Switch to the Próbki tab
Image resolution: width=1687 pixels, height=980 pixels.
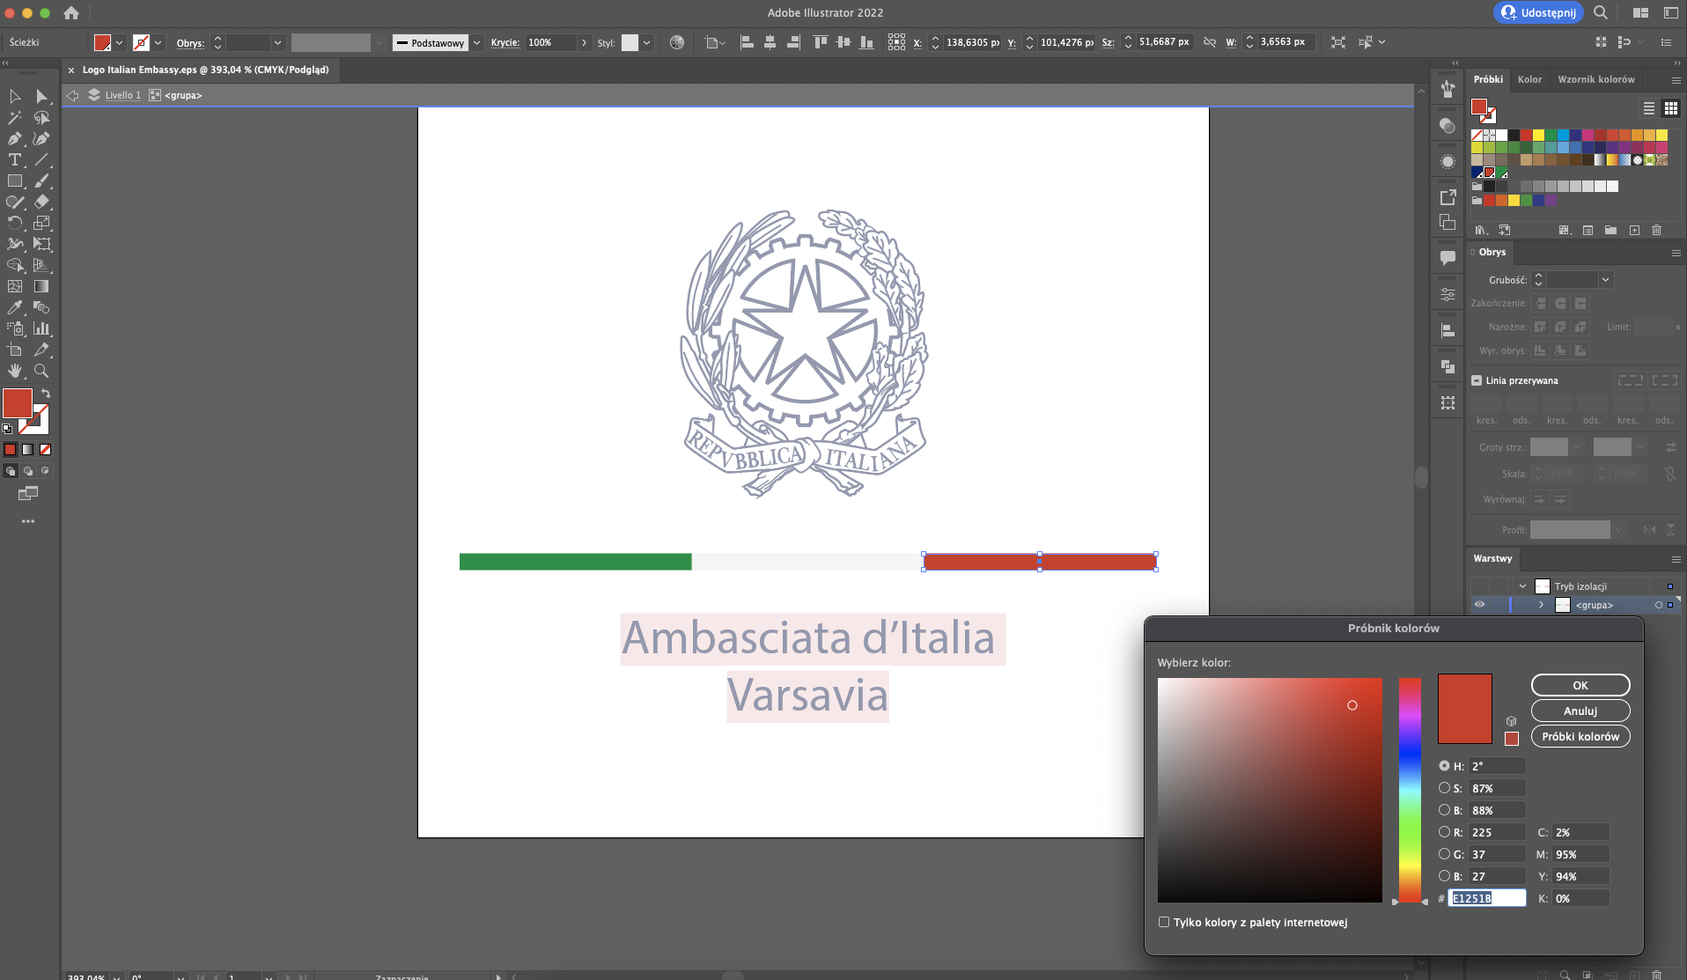(x=1488, y=79)
